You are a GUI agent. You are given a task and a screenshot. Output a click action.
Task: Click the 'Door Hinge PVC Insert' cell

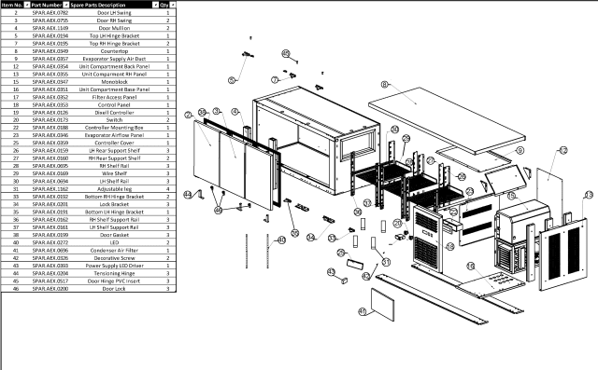[x=114, y=281]
